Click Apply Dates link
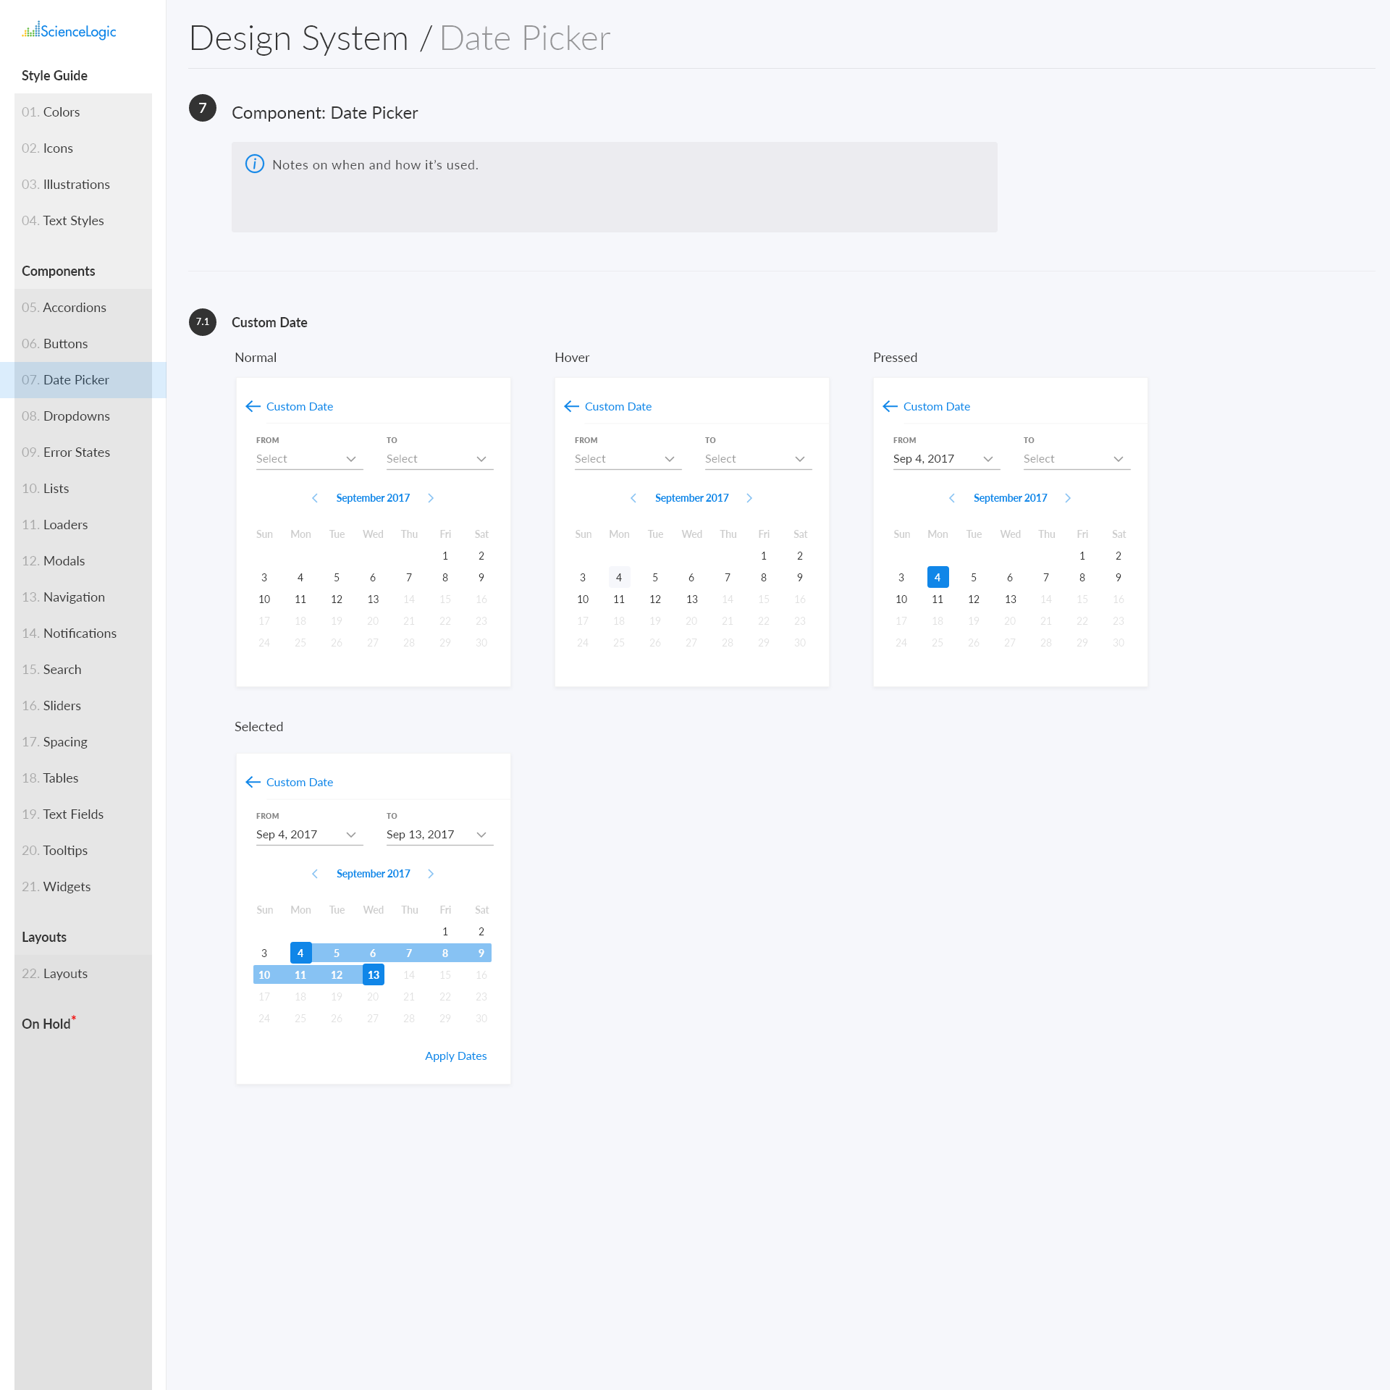 pyautogui.click(x=455, y=1056)
